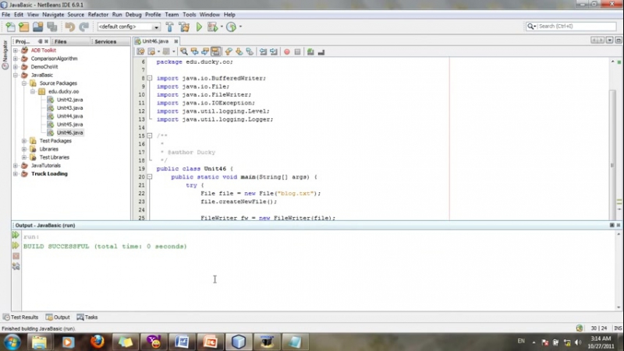Screen dimensions: 624x351
Task: Click the editor Find Selection magnifier icon
Action: pyautogui.click(x=183, y=51)
